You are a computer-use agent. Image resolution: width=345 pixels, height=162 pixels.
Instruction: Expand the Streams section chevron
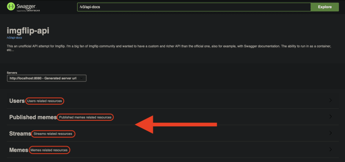click(x=330, y=133)
